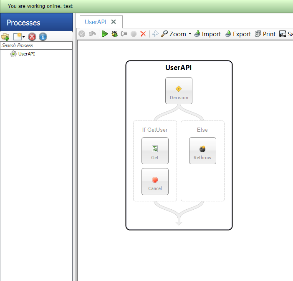Delete process with red circle X icon
The width and height of the screenshot is (293, 281).
[x=32, y=37]
